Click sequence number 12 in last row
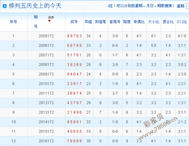The width and height of the screenshot is (189, 146). [14, 141]
